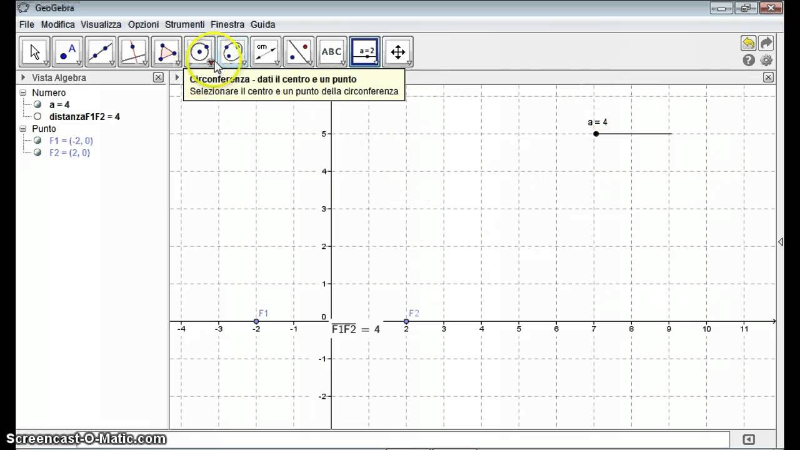Toggle visibility of distanzaF1F2 = 4
Screen dimensions: 800x450
[x=37, y=117]
